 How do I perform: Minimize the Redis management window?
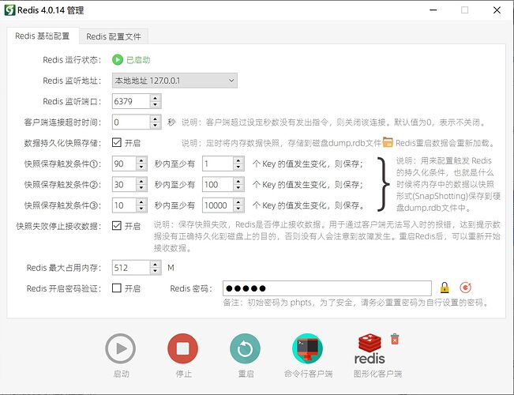[433, 10]
